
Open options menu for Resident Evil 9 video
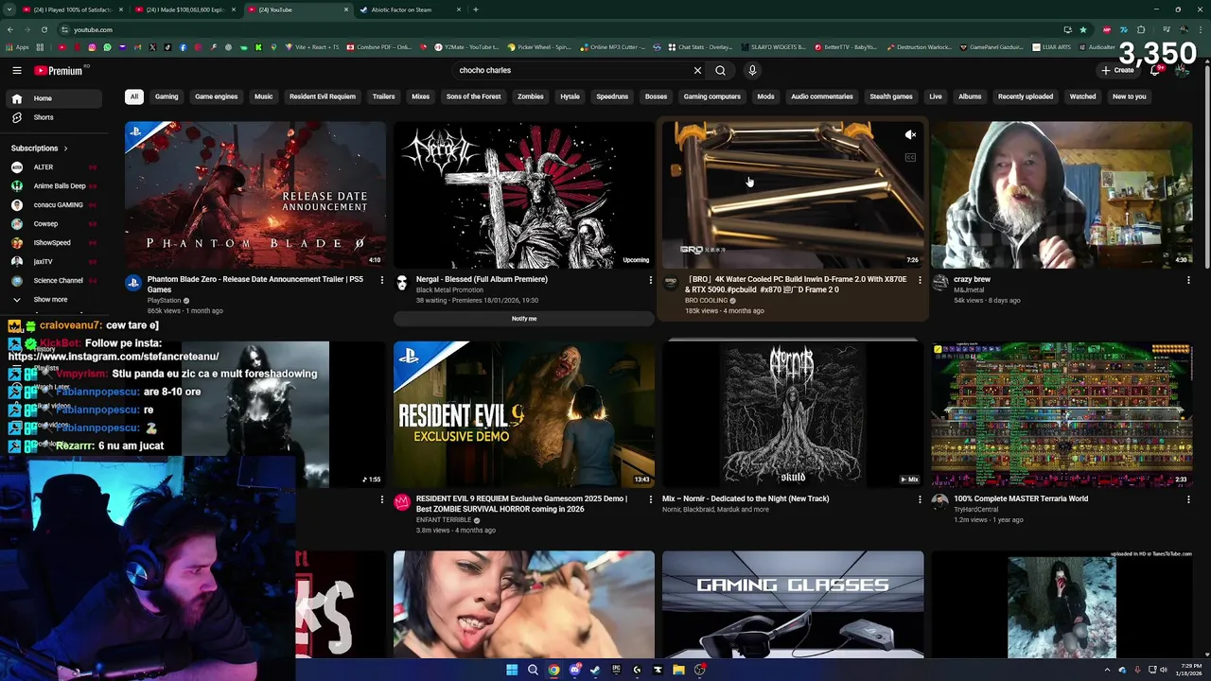coord(650,499)
